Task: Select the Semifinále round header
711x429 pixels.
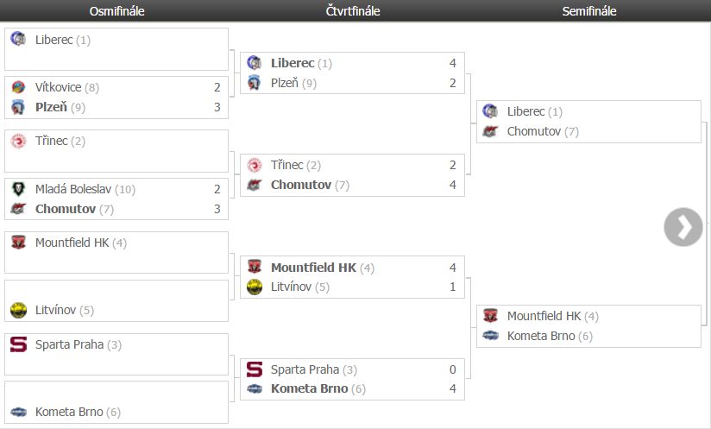Action: [589, 11]
